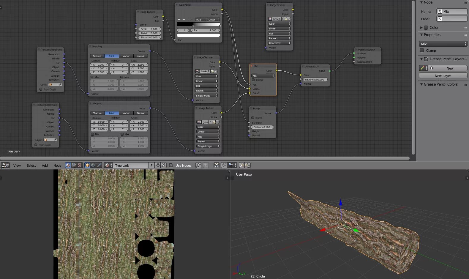Unlink image with X in top Image Texture node
The width and height of the screenshot is (469, 279).
(x=289, y=19)
